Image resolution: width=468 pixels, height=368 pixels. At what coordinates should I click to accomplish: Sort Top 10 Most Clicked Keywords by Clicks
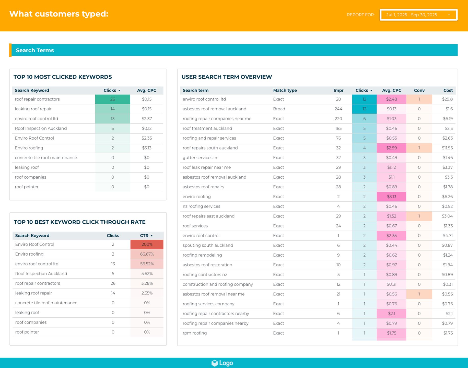click(112, 90)
